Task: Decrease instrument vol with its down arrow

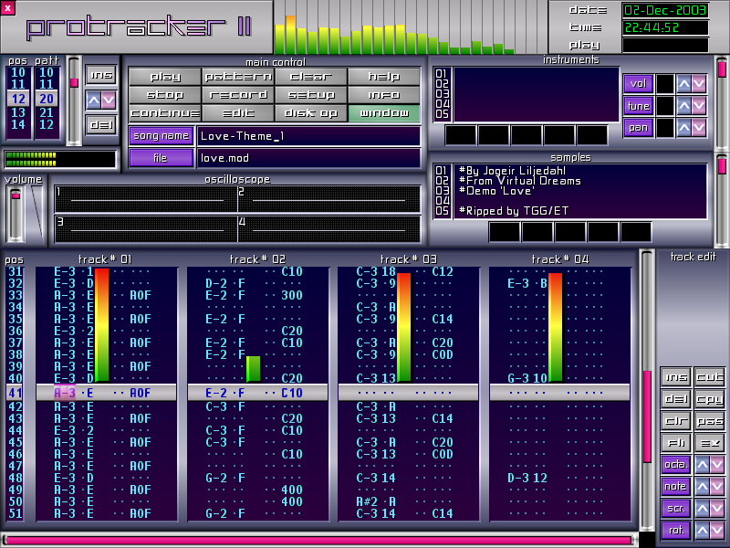Action: coord(698,84)
